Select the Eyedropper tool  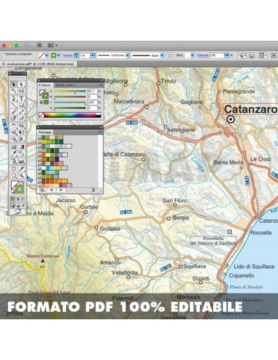pyautogui.click(x=14, y=153)
